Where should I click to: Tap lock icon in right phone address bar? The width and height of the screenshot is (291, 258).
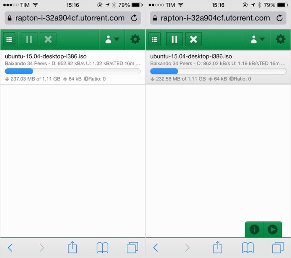(155, 18)
